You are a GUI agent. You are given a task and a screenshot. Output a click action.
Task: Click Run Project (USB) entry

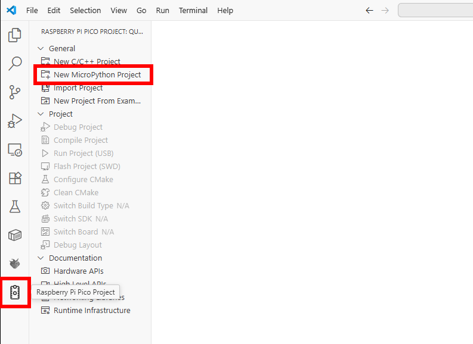click(91, 153)
